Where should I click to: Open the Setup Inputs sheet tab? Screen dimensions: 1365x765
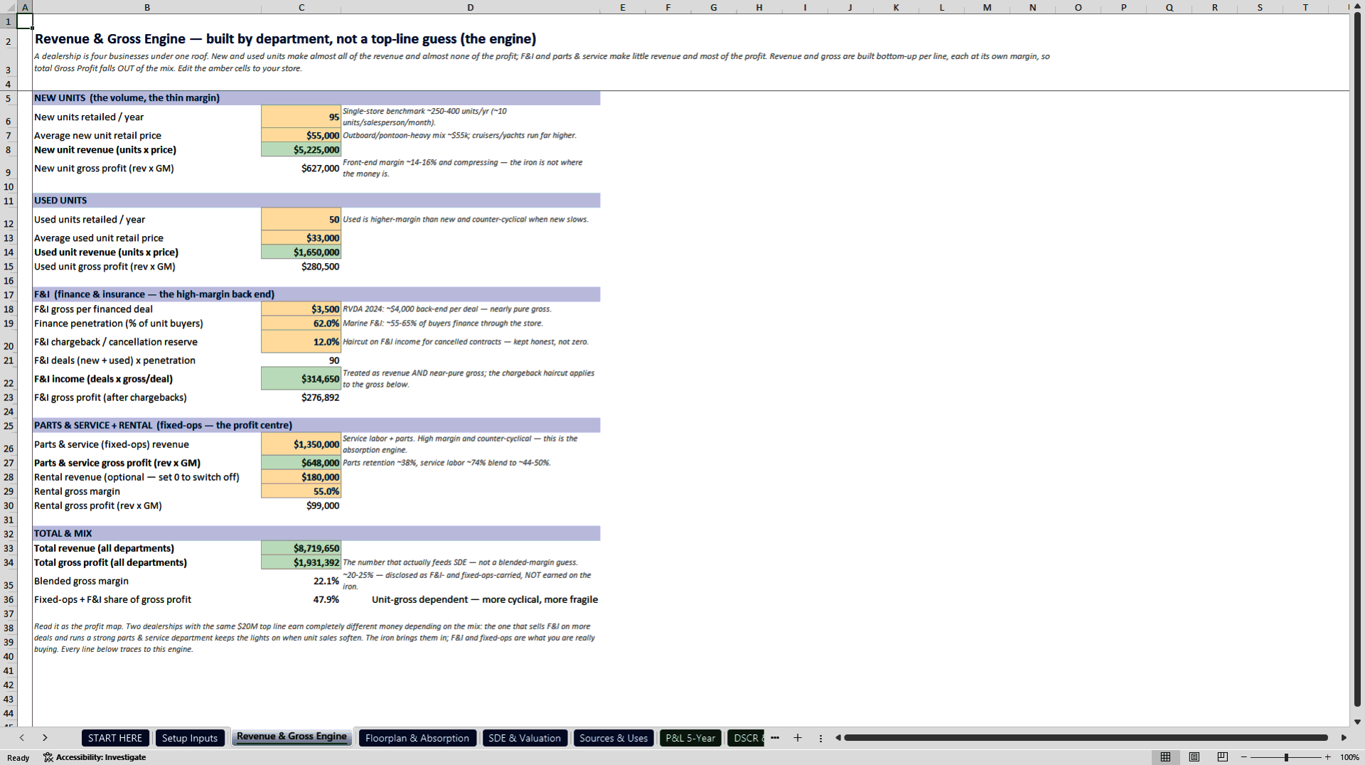pos(190,738)
